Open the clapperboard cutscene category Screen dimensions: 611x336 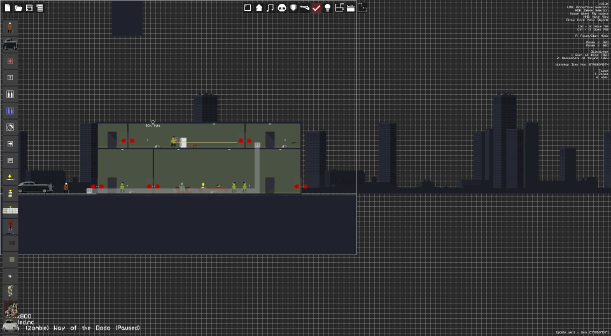[x=351, y=8]
